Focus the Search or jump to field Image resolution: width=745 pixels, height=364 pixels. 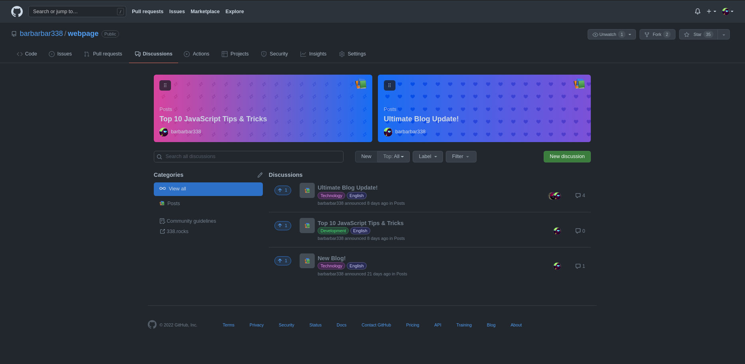tap(77, 12)
